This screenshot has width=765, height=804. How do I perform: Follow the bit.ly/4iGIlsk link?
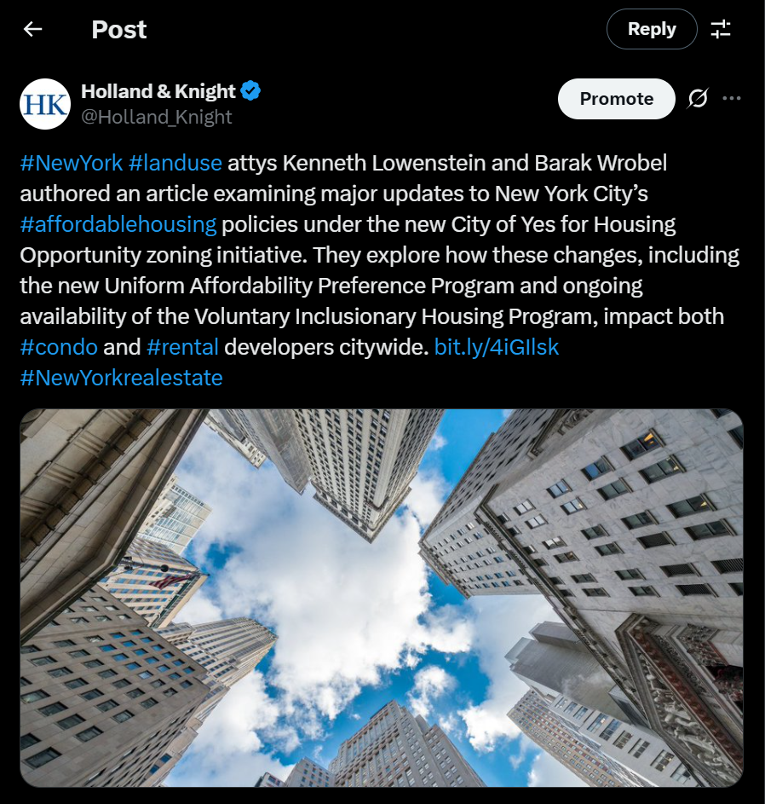pyautogui.click(x=497, y=347)
